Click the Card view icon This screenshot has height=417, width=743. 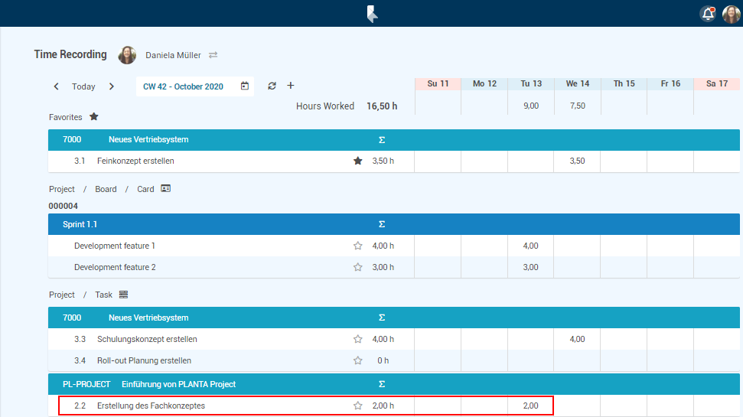tap(166, 188)
